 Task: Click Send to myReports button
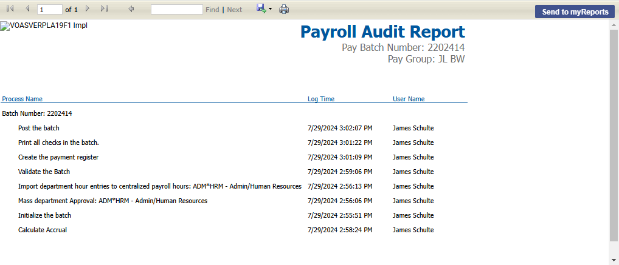tap(575, 12)
